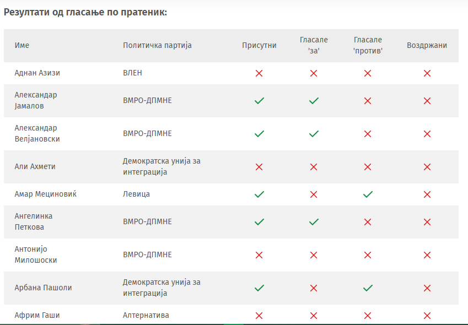Screen dimensions: 468x325
Task: Click Африм Гаши's red X under Гласале 'за'
Action: (x=314, y=316)
